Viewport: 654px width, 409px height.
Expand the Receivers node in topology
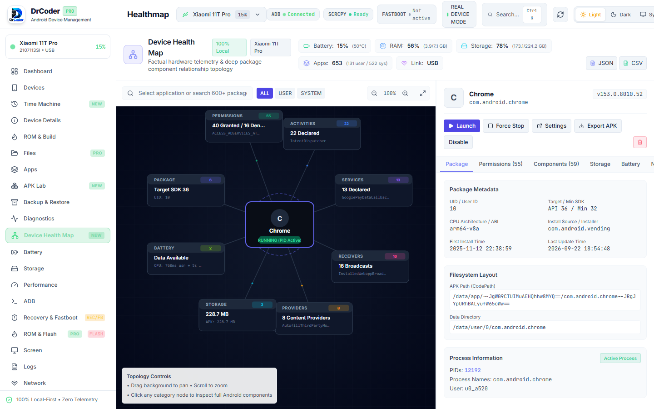click(371, 266)
